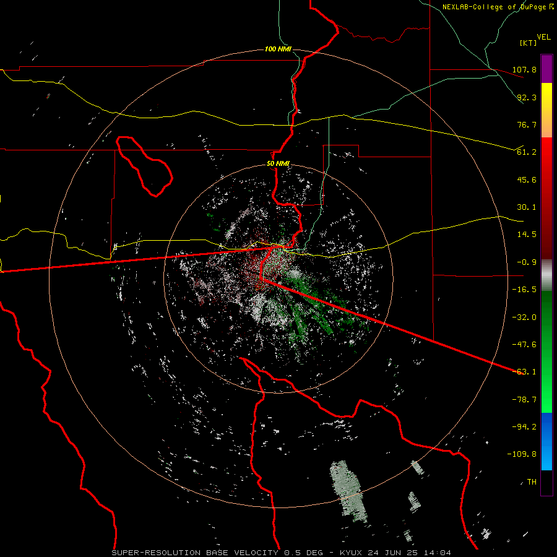The height and width of the screenshot is (557, 557).
Task: Click the 61.2 velocity scale value
Action: (527, 152)
